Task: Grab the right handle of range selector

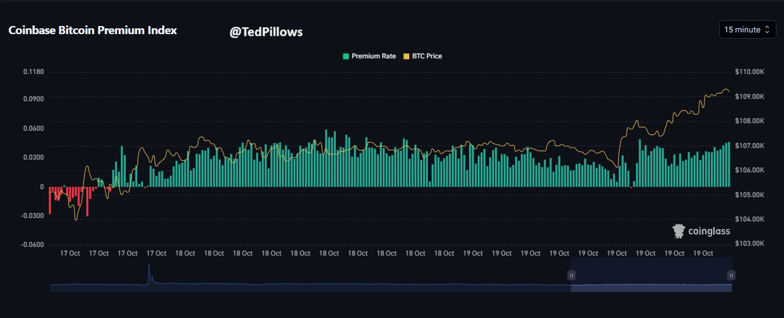Action: click(731, 276)
